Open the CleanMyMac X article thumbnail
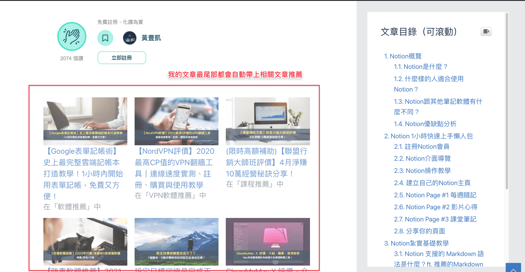525x272 pixels. tap(268, 242)
